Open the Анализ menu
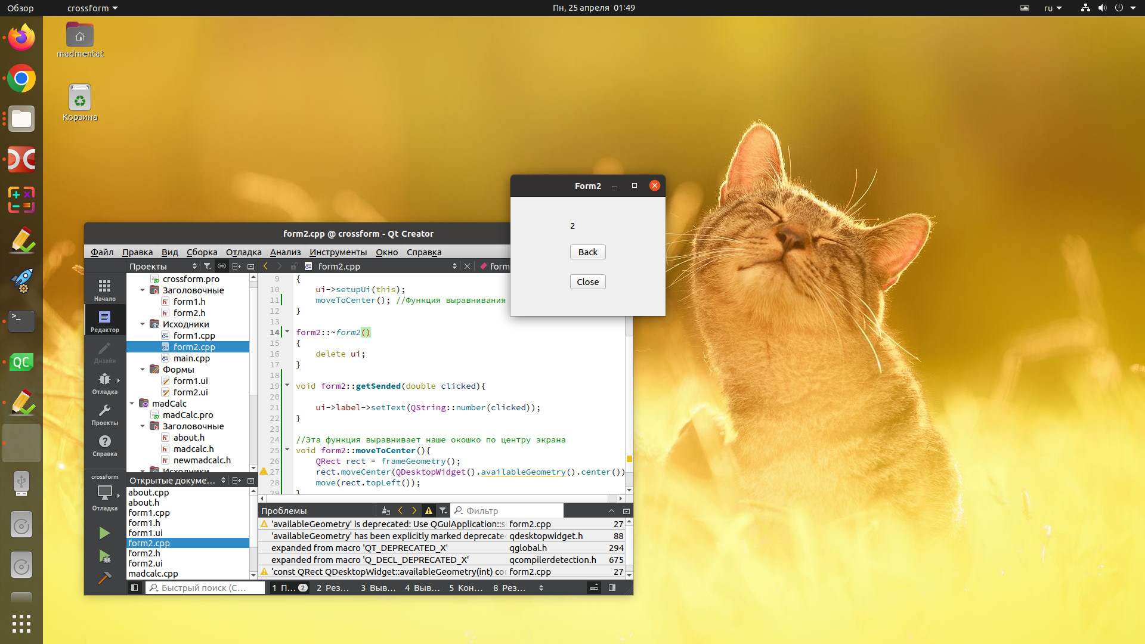Image resolution: width=1145 pixels, height=644 pixels. click(285, 252)
